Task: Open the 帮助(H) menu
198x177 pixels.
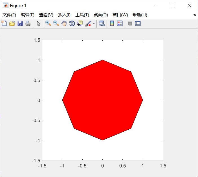Action: pos(140,15)
